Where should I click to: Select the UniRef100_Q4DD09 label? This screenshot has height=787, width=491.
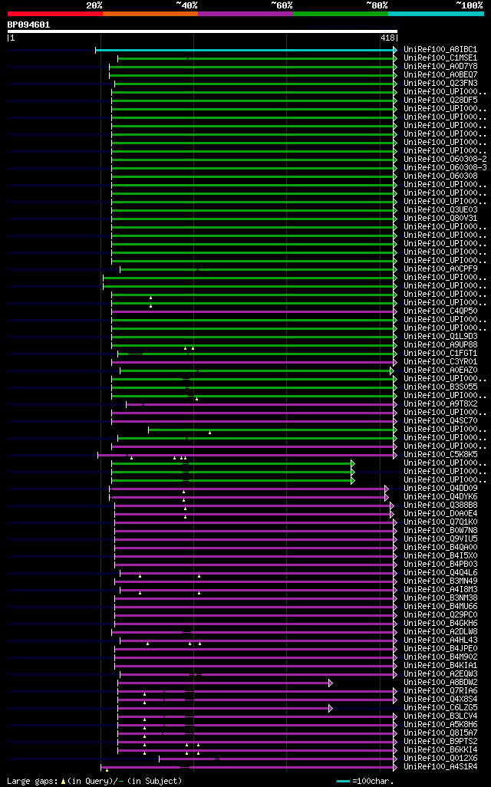(440, 489)
